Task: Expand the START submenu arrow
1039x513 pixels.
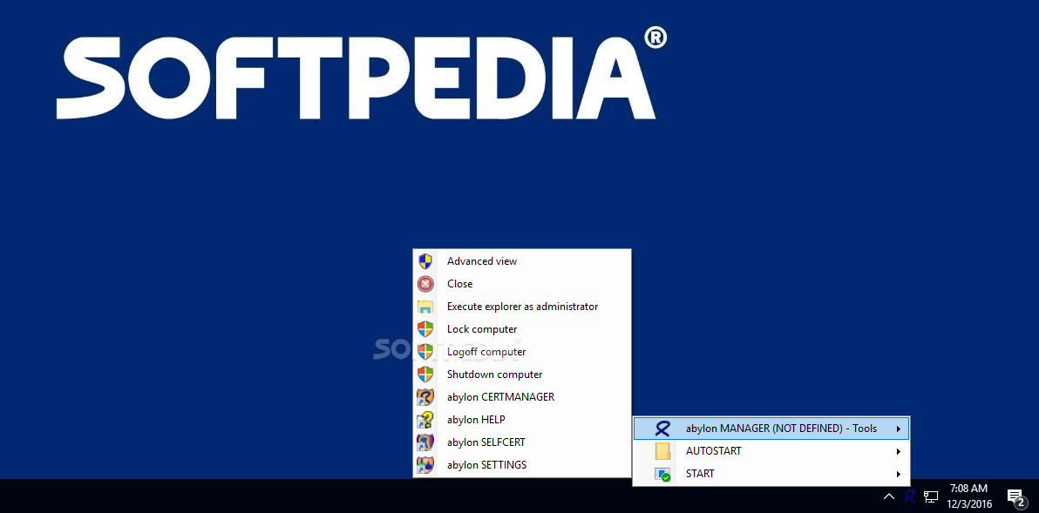Action: click(899, 474)
